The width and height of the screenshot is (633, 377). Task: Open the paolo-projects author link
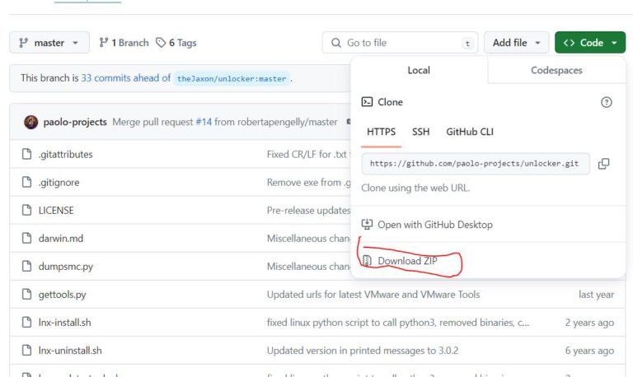[x=75, y=122]
